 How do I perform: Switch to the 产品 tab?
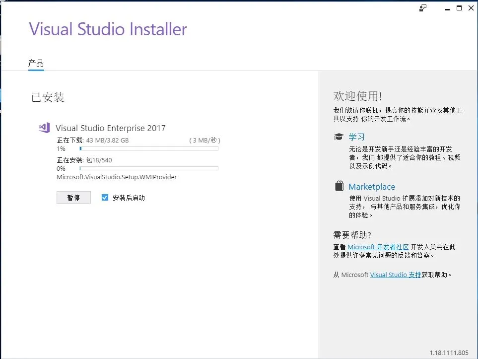click(36, 64)
